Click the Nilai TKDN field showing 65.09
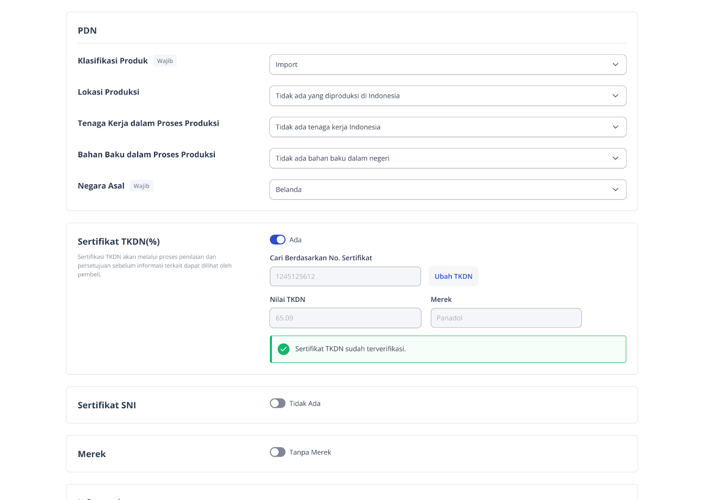 click(345, 318)
